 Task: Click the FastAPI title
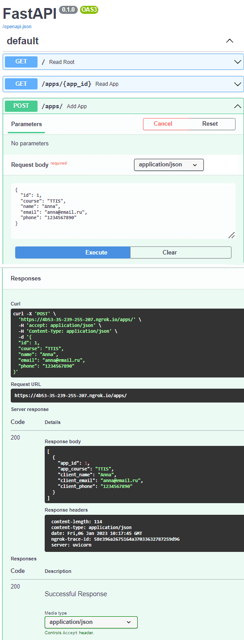tap(29, 13)
